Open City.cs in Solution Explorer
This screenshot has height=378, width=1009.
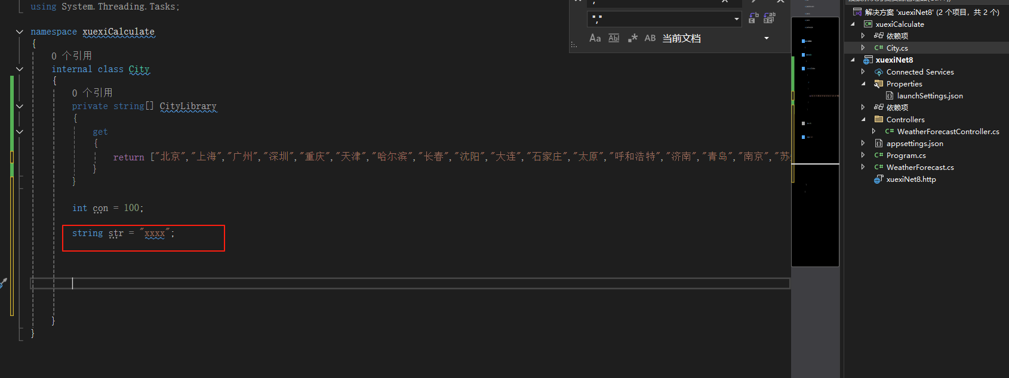click(897, 48)
